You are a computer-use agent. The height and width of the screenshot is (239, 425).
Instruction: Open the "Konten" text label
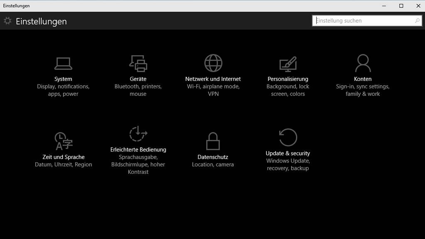(x=363, y=79)
